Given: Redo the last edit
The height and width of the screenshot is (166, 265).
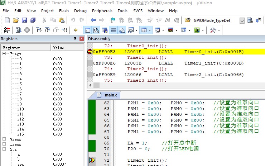Looking at the screenshot, I should (82, 20).
